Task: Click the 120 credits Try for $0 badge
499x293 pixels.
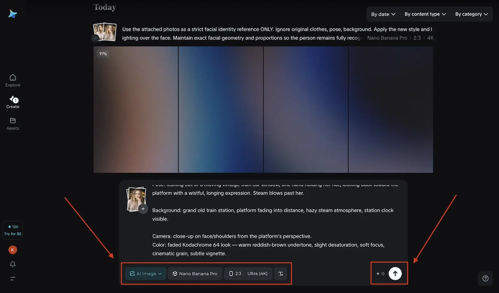Action: [13, 230]
